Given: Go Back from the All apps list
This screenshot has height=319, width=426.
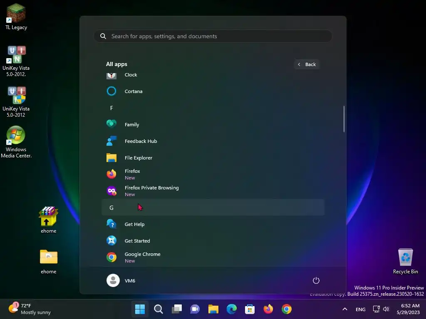Looking at the screenshot, I should click(x=307, y=64).
